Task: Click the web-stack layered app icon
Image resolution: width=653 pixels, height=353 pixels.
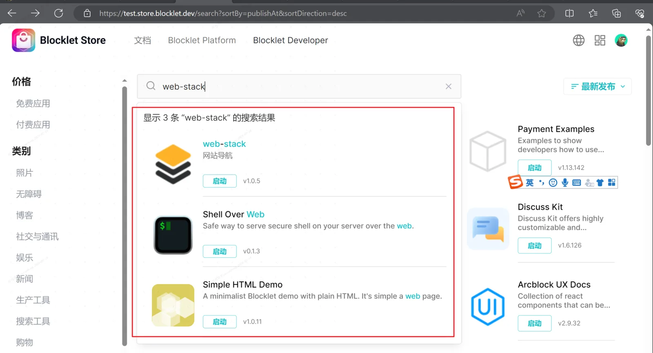Action: click(173, 164)
